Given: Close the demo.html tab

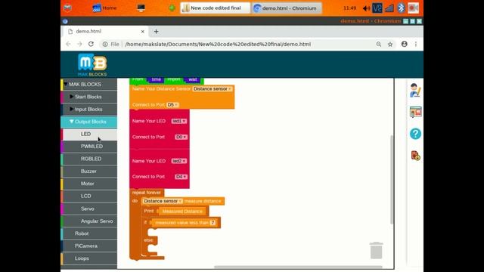Looking at the screenshot, I should 143,32.
